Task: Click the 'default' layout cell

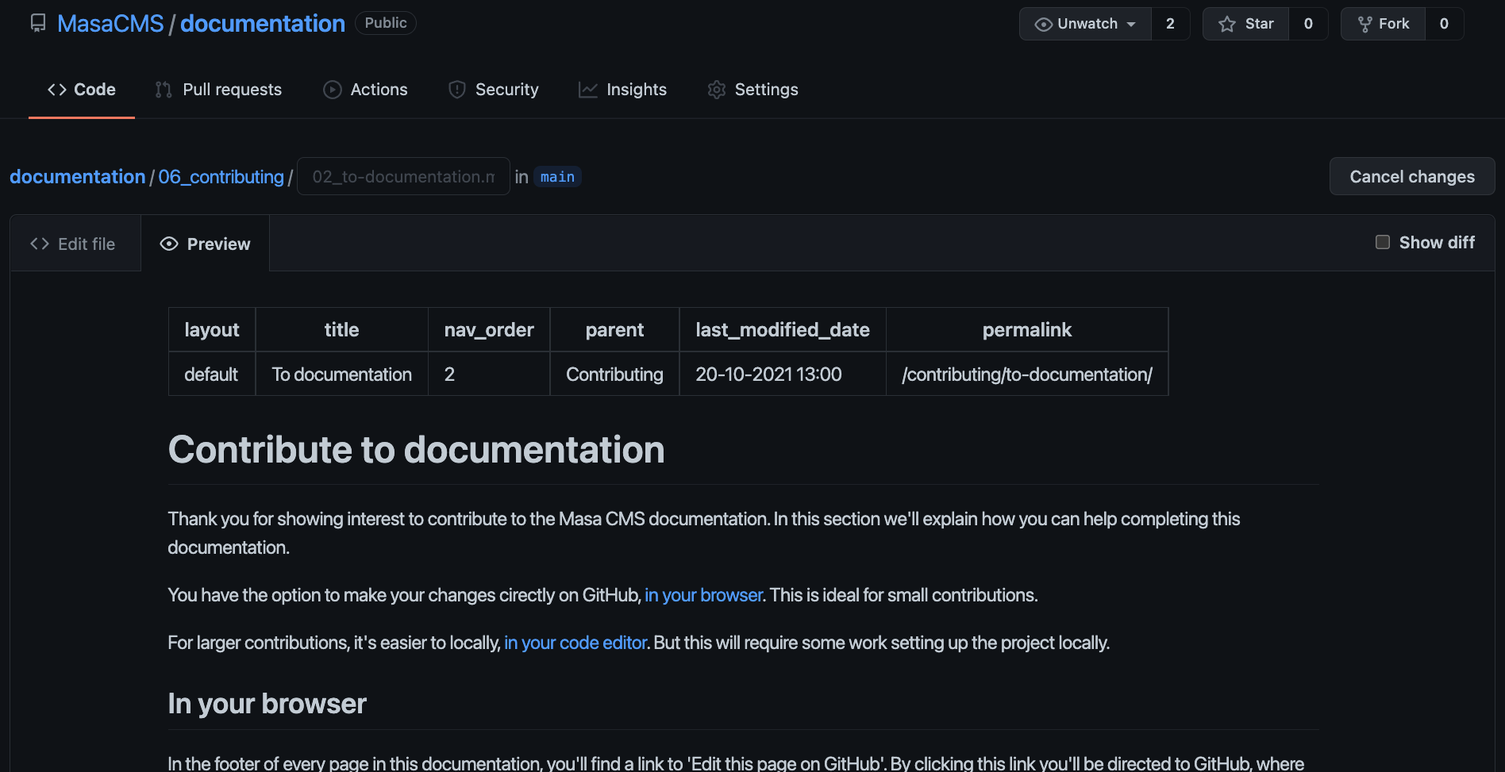Action: (x=212, y=374)
